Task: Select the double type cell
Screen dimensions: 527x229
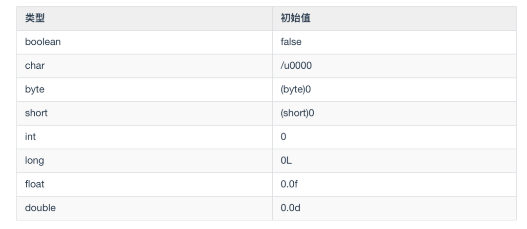Action: (x=40, y=208)
